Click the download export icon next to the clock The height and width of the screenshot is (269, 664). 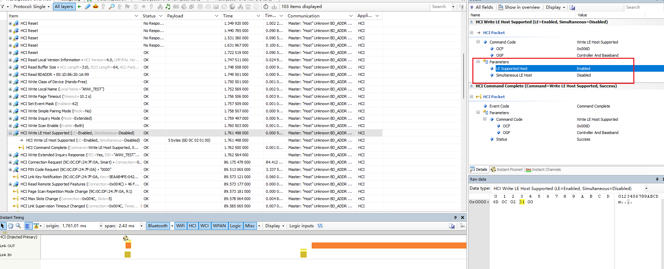click(x=274, y=7)
